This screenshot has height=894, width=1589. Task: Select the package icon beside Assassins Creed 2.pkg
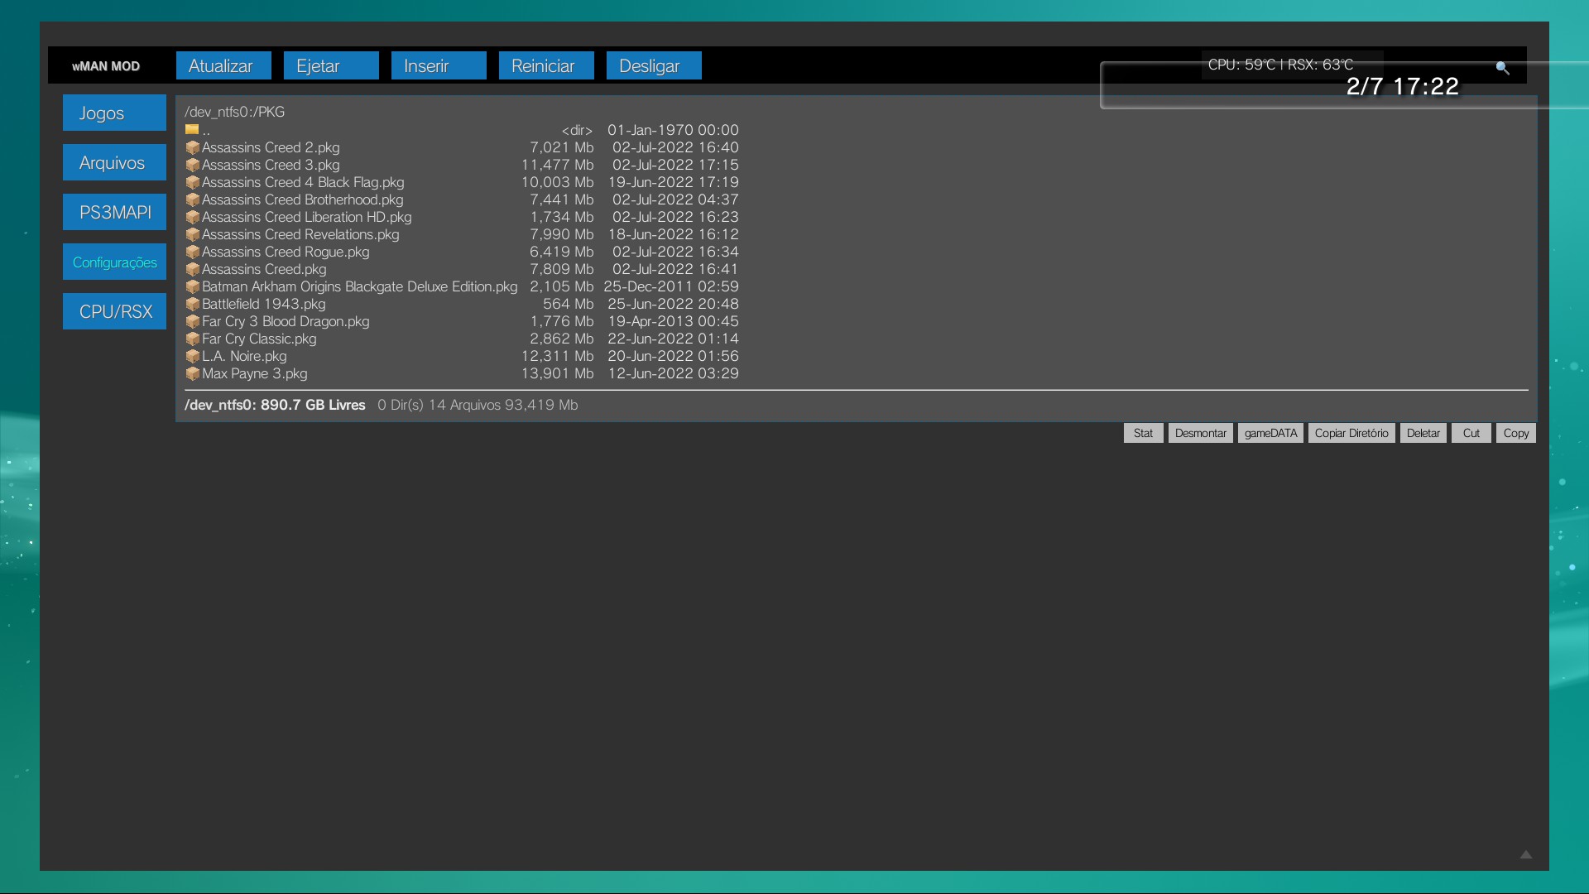click(x=192, y=147)
